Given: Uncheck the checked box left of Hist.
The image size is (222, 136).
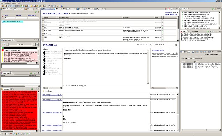Looking at the screenshot, I should (182, 58).
